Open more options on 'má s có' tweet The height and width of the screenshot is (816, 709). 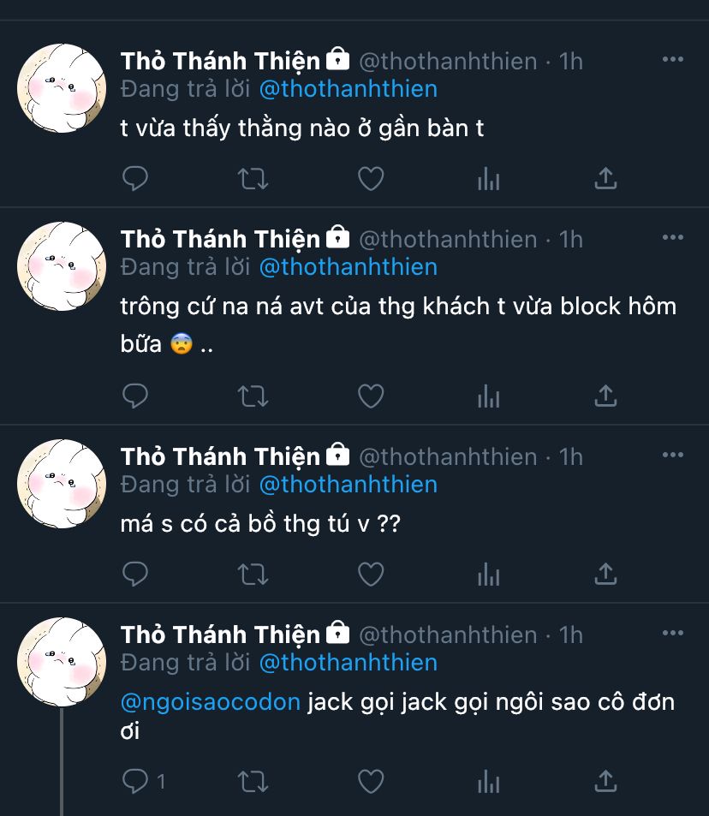(x=672, y=455)
